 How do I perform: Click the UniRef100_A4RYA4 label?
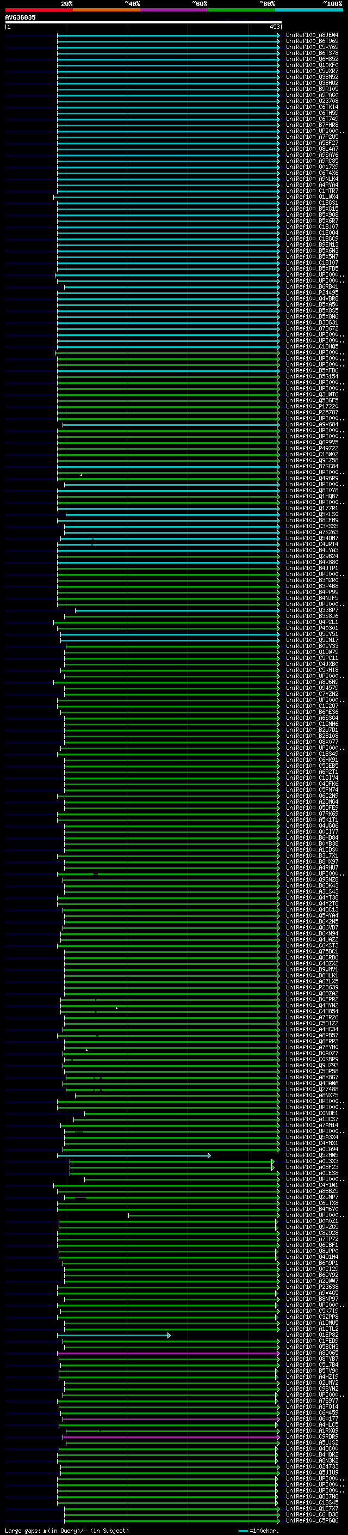click(x=312, y=185)
